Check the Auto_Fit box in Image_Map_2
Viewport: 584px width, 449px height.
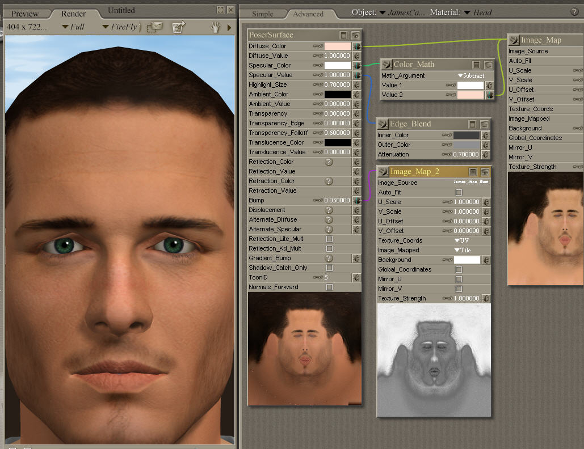[x=459, y=193]
